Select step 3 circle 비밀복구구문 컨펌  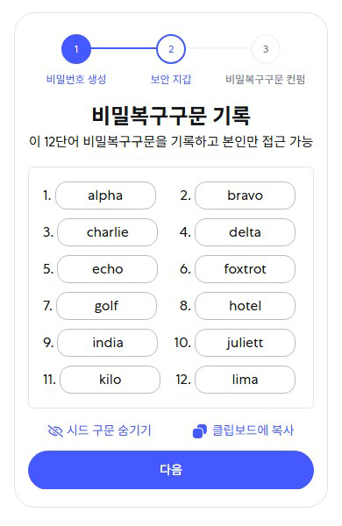pyautogui.click(x=266, y=49)
